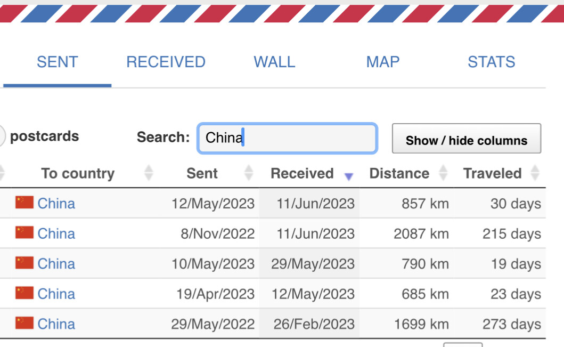The width and height of the screenshot is (564, 347).
Task: View the STATS tab
Action: click(492, 62)
